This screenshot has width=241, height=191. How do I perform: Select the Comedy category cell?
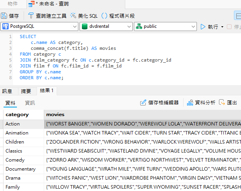(x=24, y=160)
